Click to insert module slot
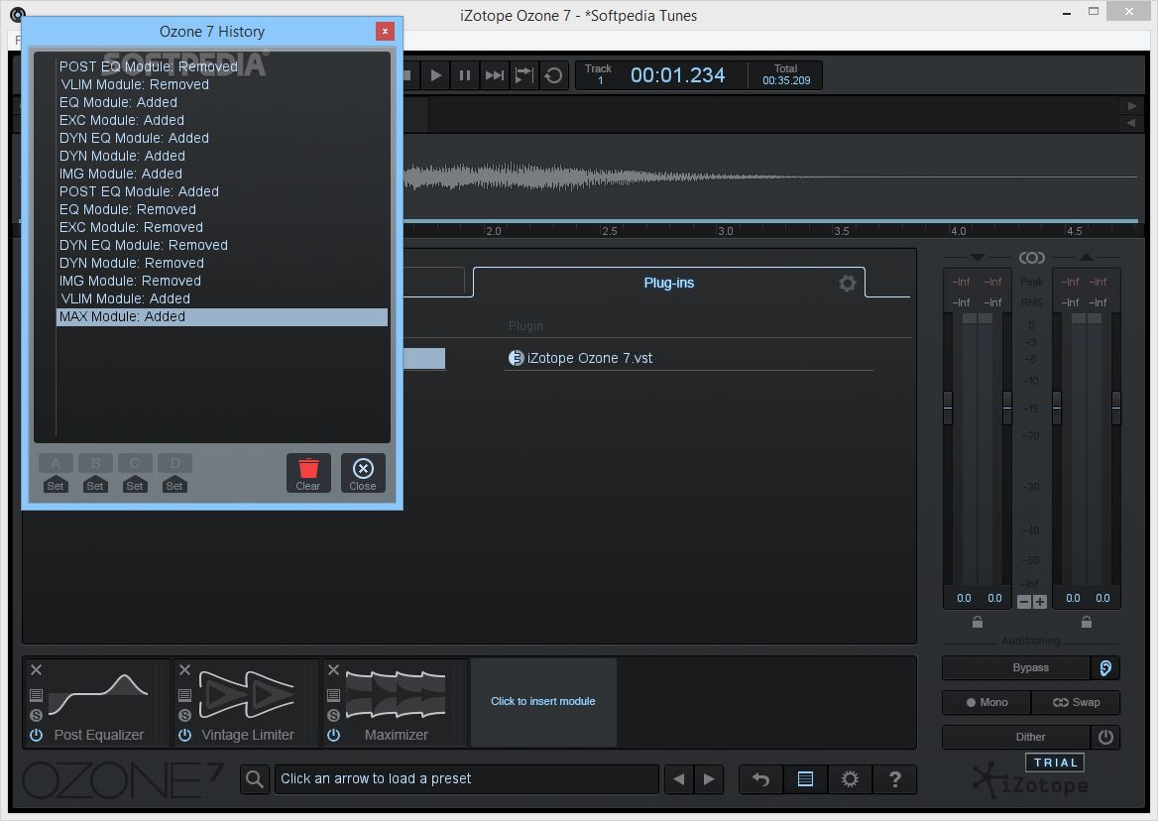The width and height of the screenshot is (1158, 821). [x=543, y=701]
